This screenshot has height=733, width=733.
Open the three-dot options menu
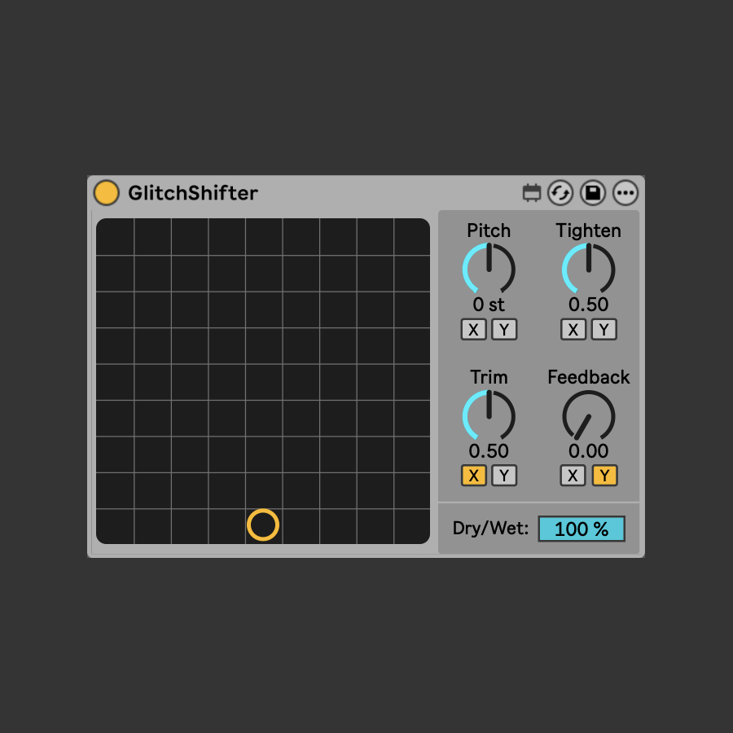625,193
